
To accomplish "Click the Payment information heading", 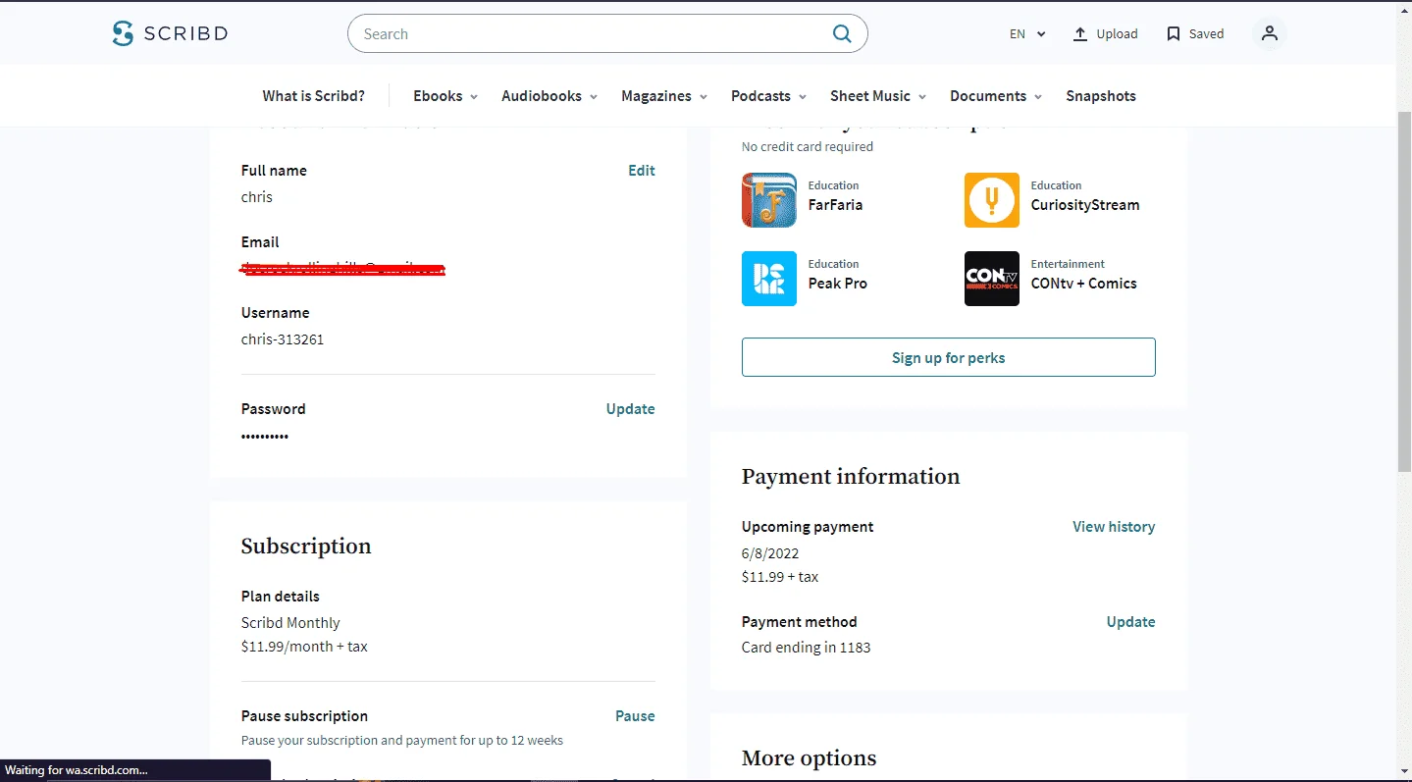I will coord(851,477).
